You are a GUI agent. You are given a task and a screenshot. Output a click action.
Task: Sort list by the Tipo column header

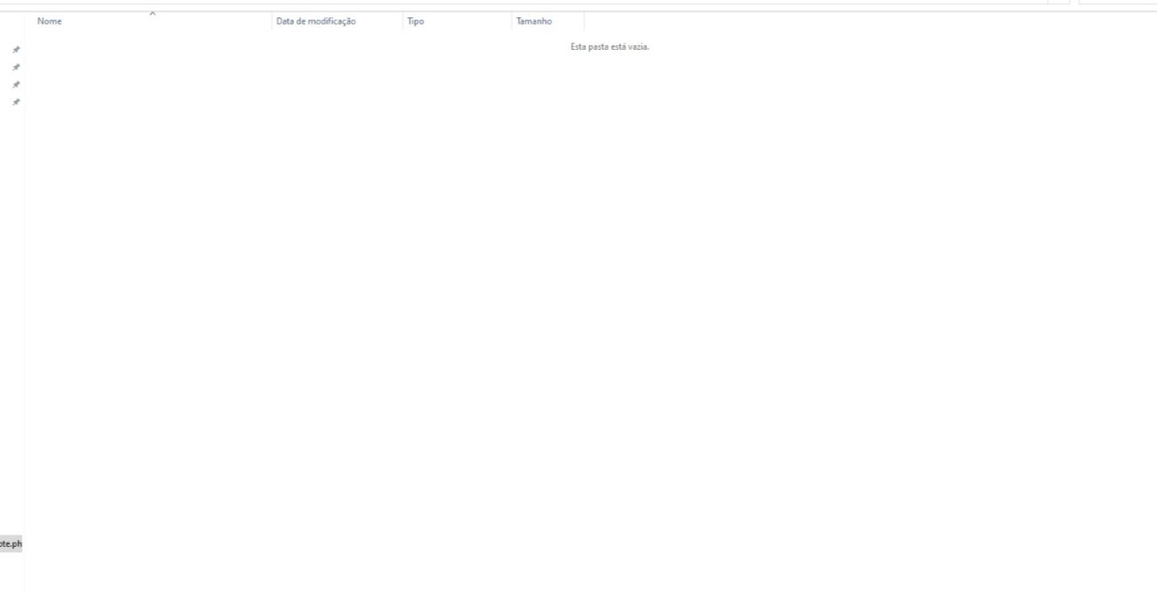click(416, 21)
